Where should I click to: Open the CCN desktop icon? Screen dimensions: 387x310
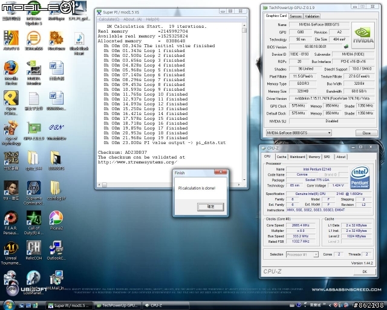tap(56, 131)
